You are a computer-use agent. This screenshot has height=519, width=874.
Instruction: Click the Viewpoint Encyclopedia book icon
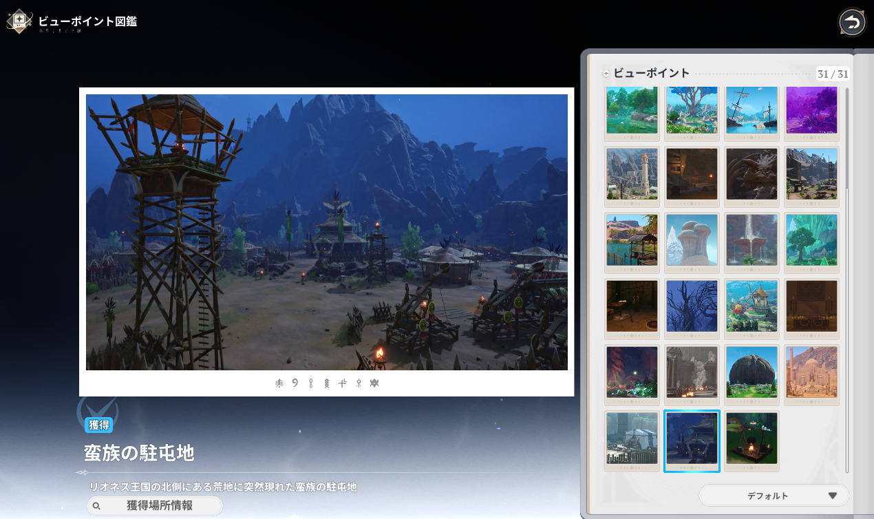pos(18,21)
